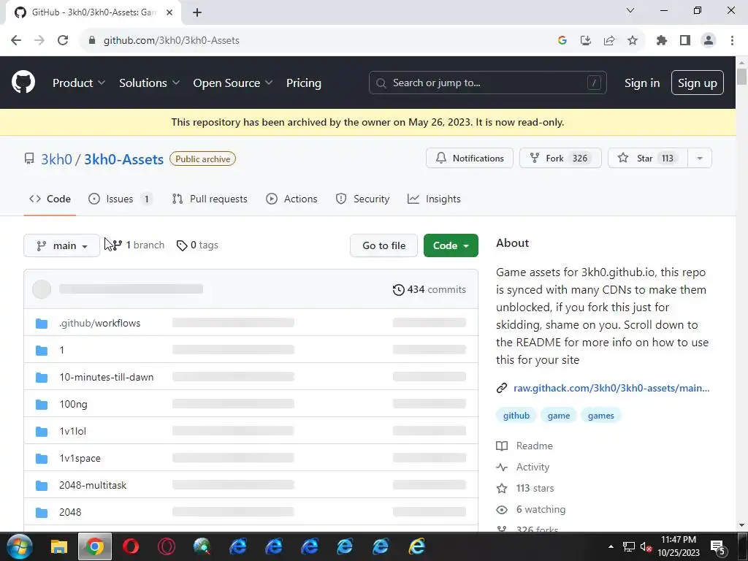
Task: Open the 1v1space folder
Action: 80,459
